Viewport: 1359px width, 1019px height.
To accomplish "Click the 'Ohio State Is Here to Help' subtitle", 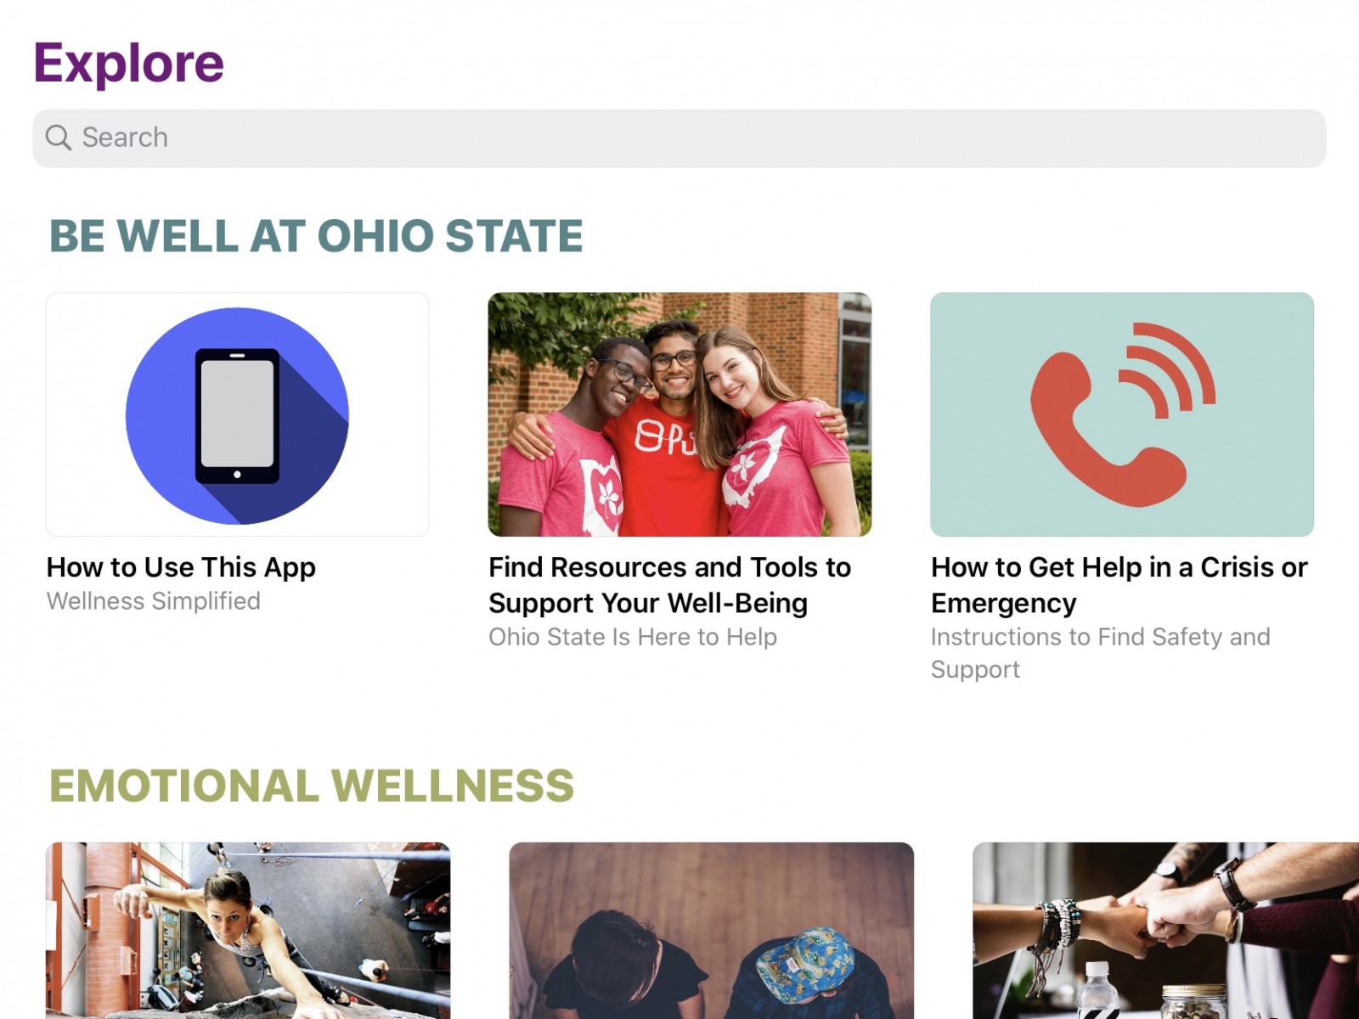I will coord(632,637).
